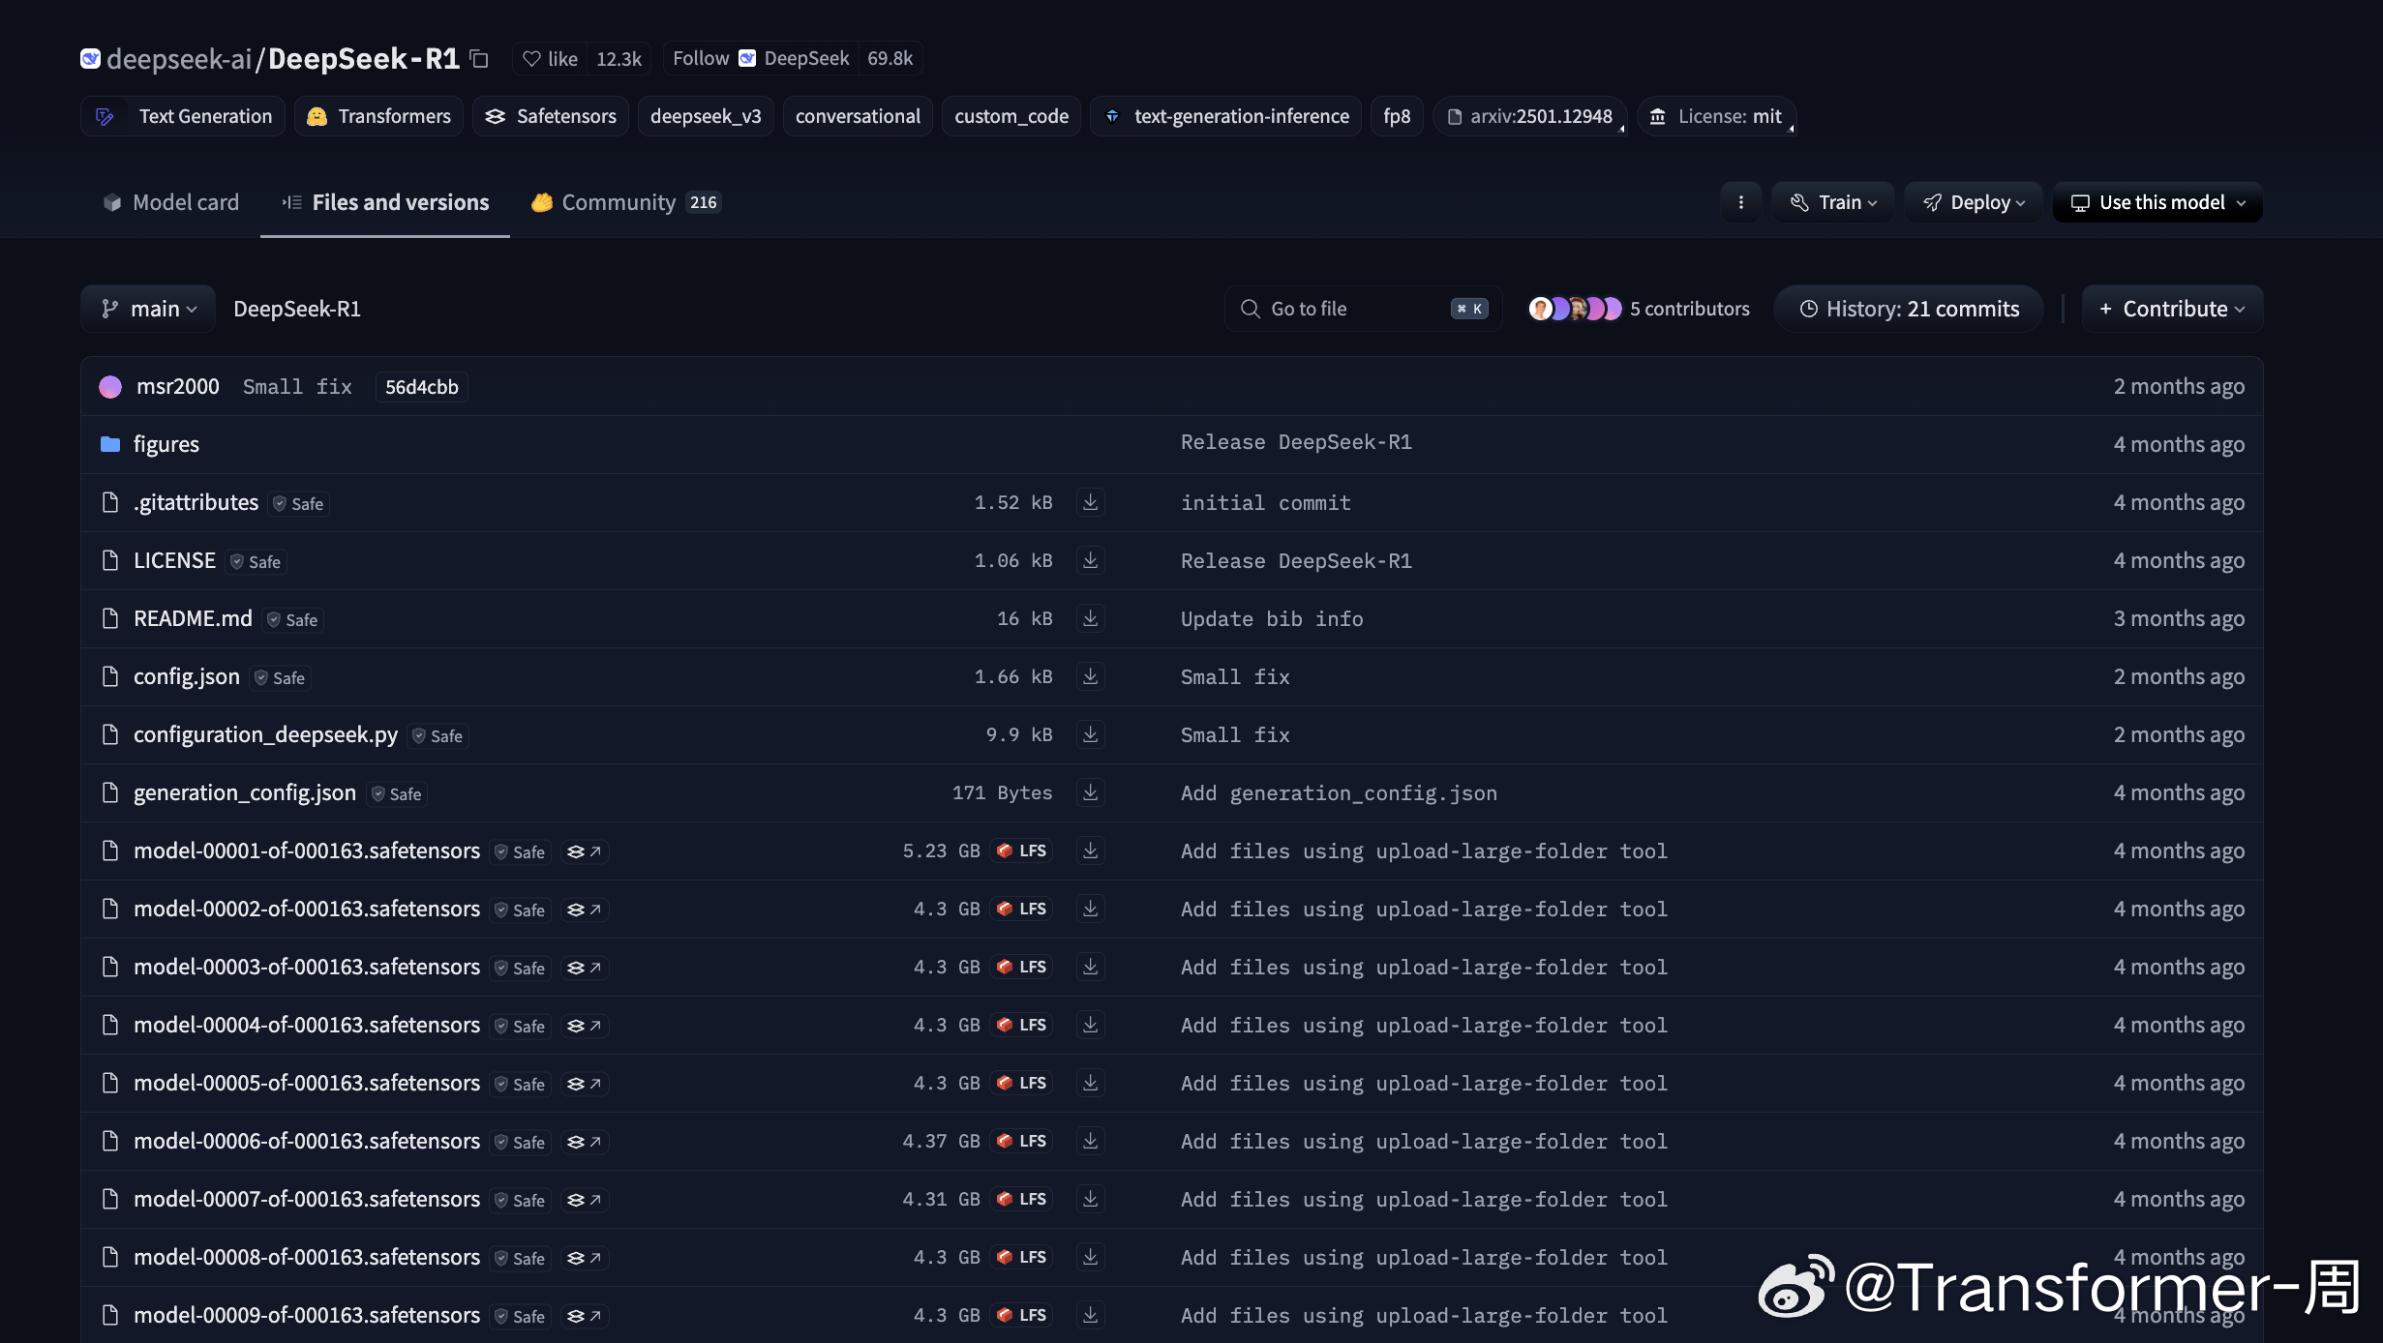Download model-00004-of-000163.safetensors
This screenshot has height=1343, width=2383.
(x=1090, y=1025)
